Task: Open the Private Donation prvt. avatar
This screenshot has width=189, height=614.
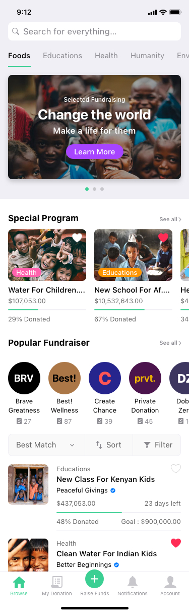Action: 145,378
